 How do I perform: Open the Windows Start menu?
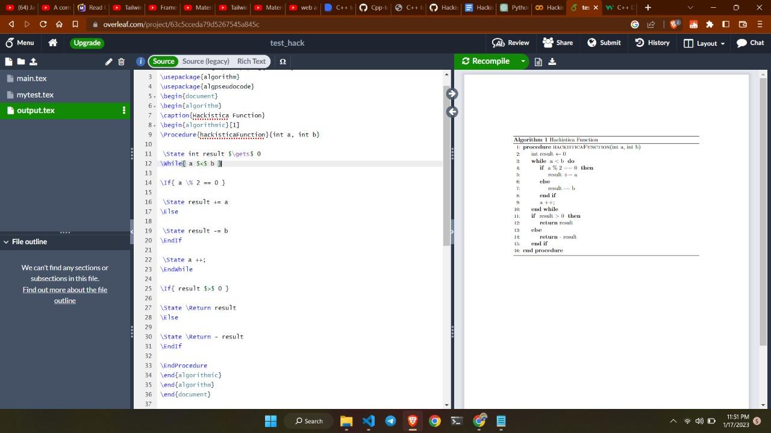pos(270,421)
